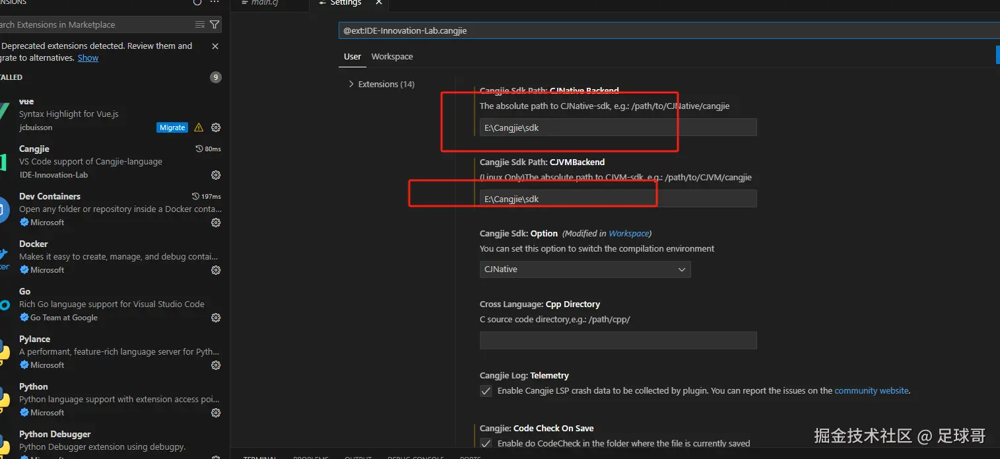
Task: Click the Workspace link beside Modified in
Action: coord(629,234)
